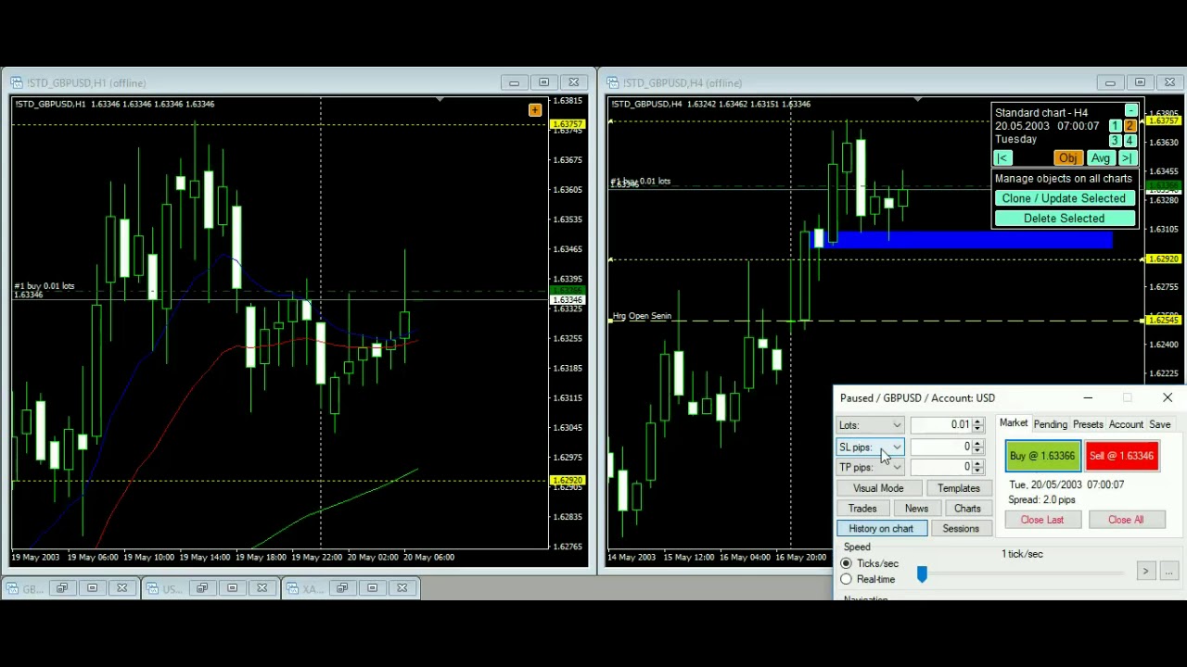The width and height of the screenshot is (1187, 667).
Task: Decrease TP pips value with the down spinner
Action: point(977,472)
